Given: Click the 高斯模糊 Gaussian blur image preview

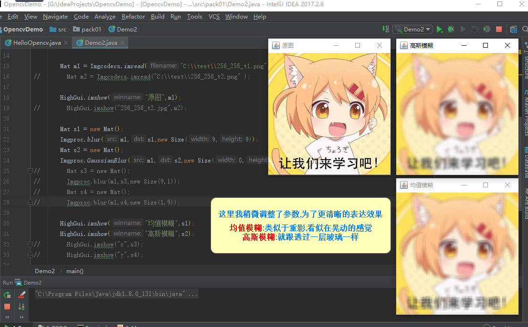Looking at the screenshot, I should (457, 114).
